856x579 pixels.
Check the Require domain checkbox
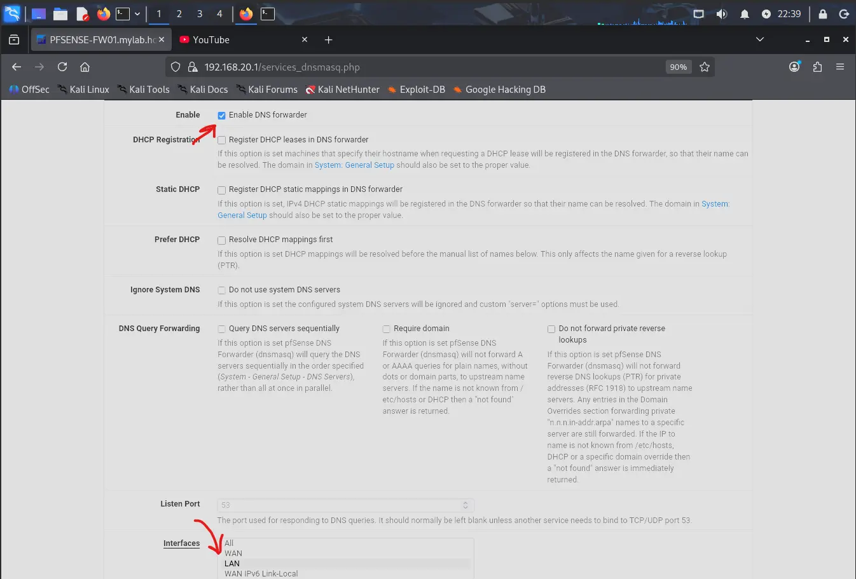[x=386, y=329]
